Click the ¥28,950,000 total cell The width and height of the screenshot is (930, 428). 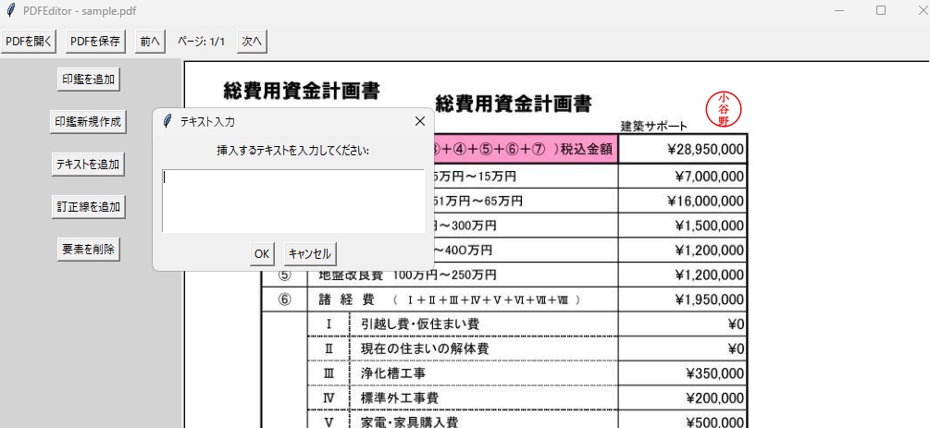(682, 150)
